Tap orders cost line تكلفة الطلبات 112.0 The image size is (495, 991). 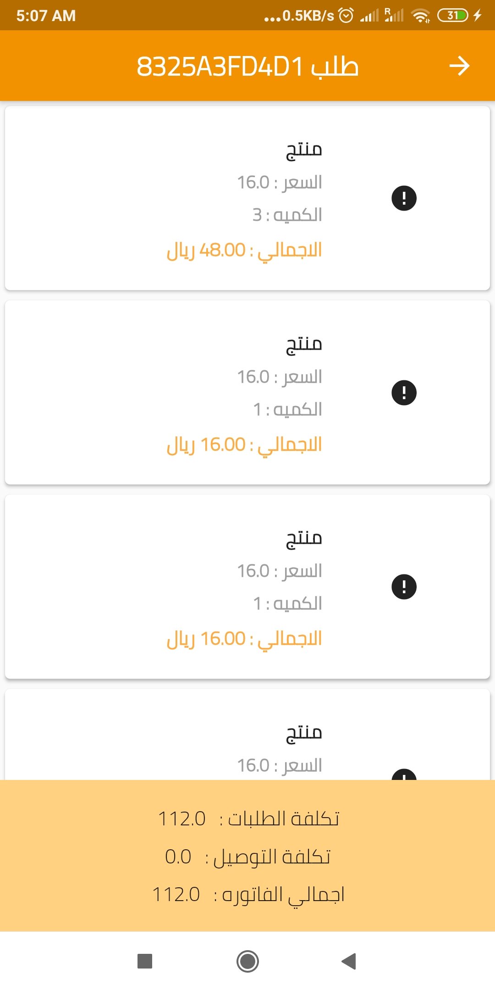[x=248, y=819]
